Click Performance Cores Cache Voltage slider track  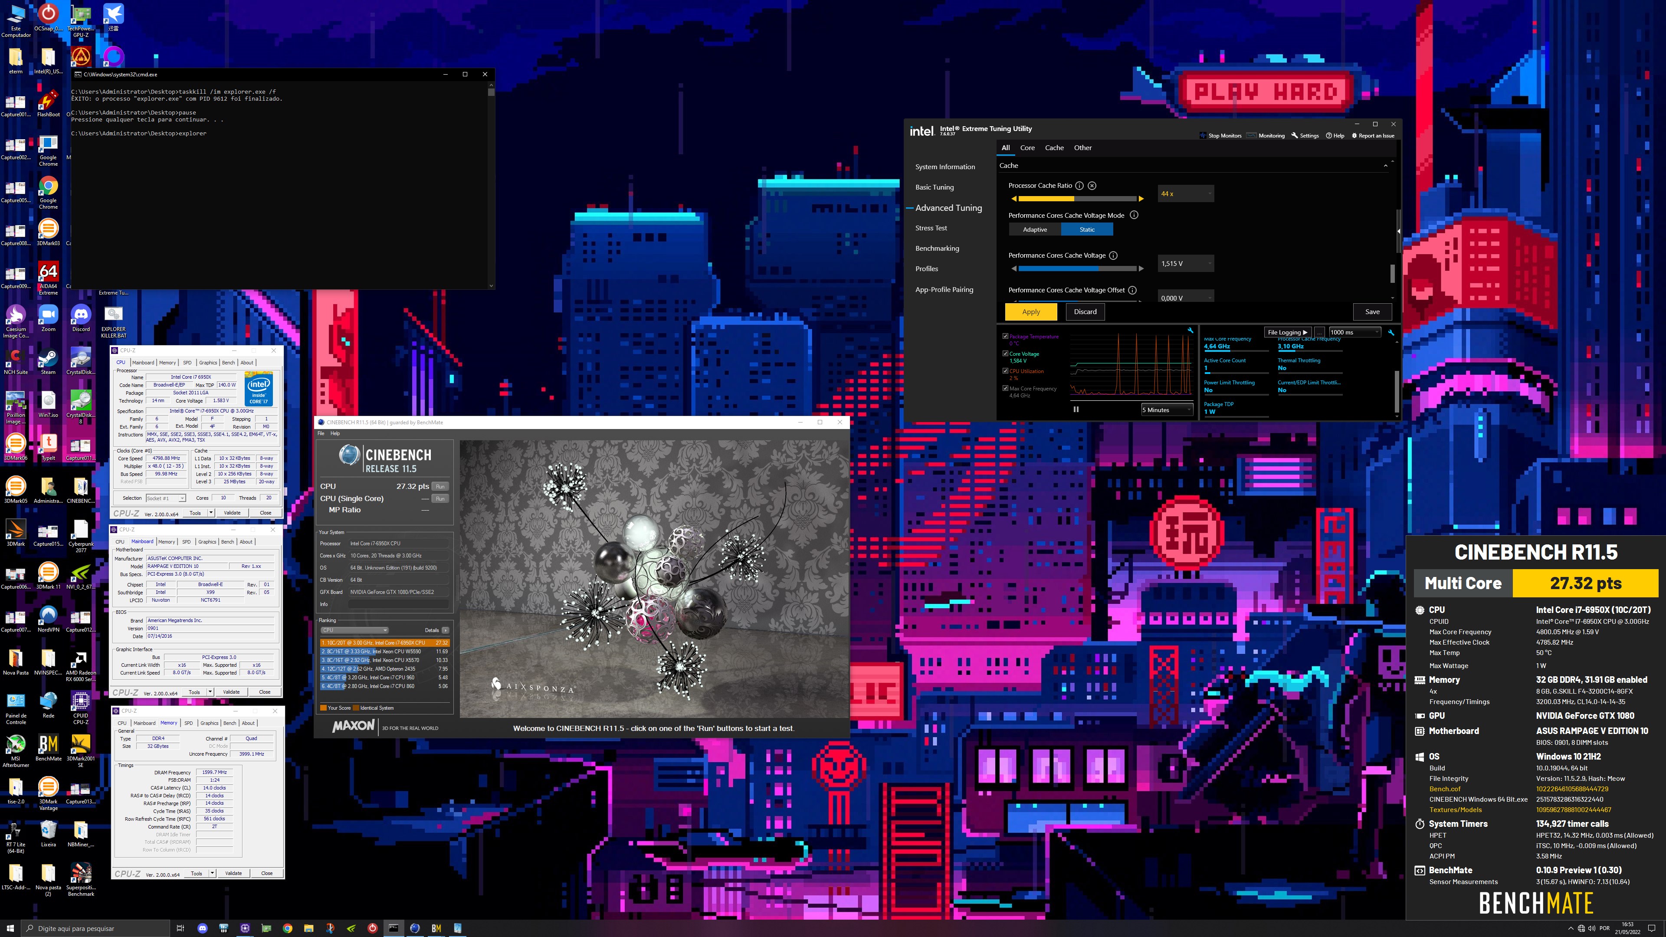pos(1077,269)
